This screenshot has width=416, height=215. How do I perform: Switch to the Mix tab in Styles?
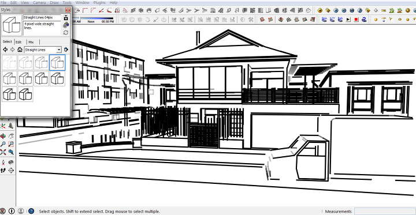click(x=31, y=42)
